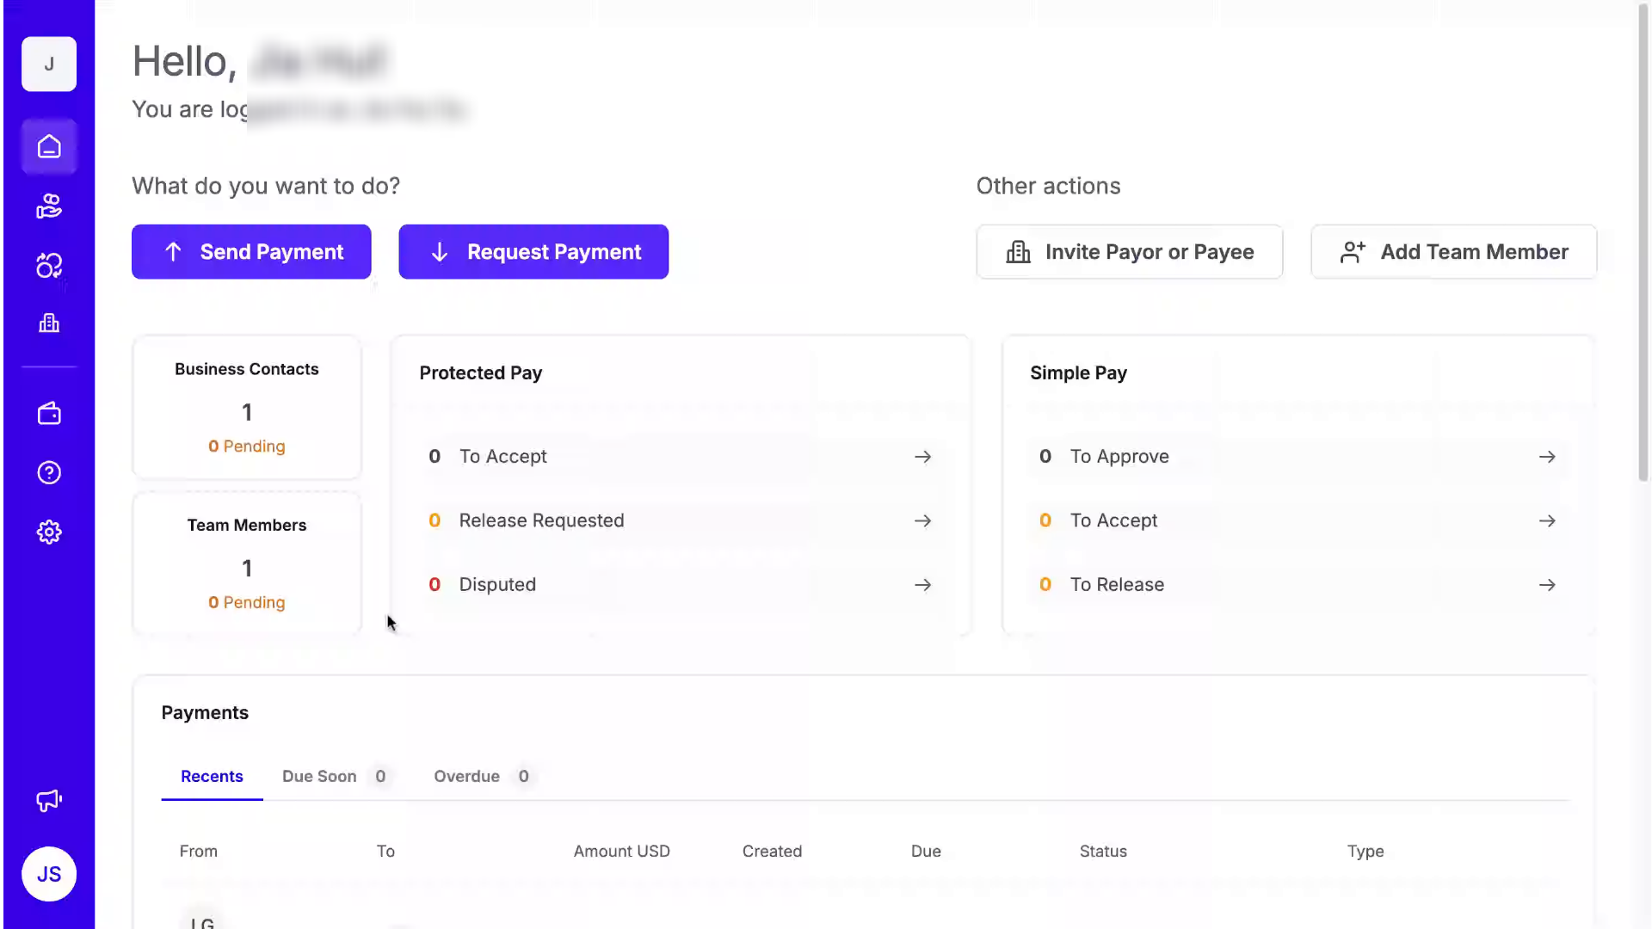Open the JS user profile avatar

(x=49, y=874)
